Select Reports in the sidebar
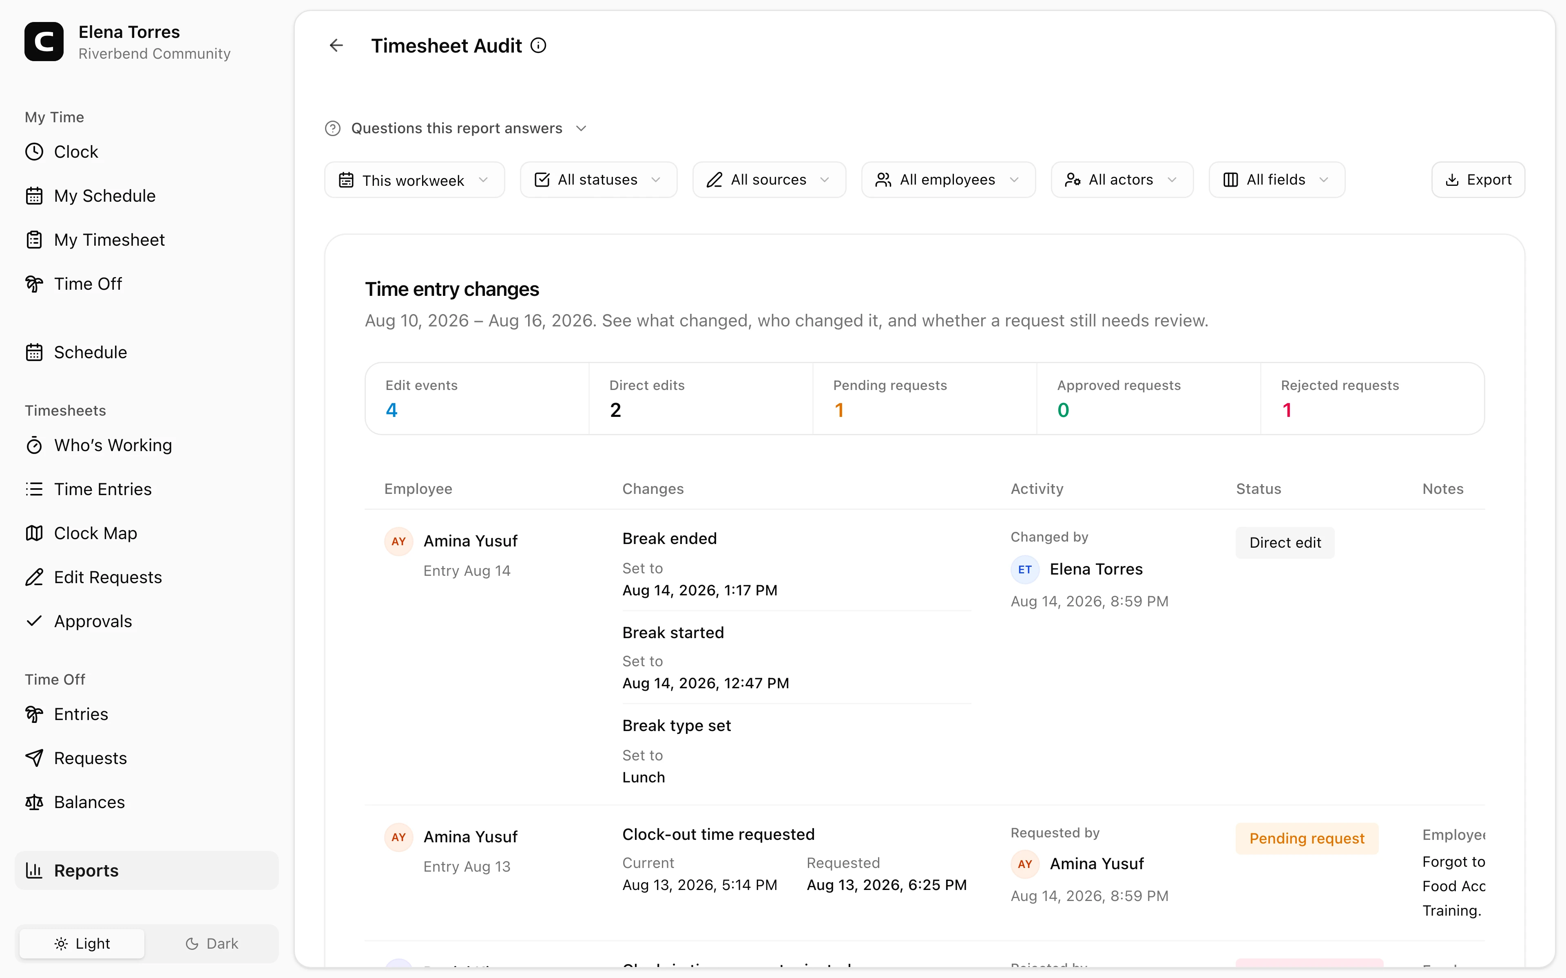 146,871
